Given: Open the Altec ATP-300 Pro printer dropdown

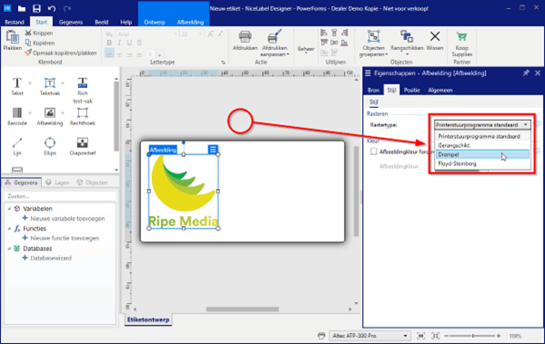Looking at the screenshot, I should tap(405, 336).
